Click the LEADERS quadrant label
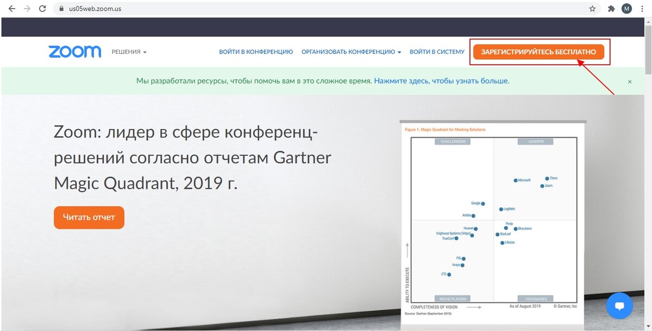Screen dimensions: 652x331 point(535,142)
